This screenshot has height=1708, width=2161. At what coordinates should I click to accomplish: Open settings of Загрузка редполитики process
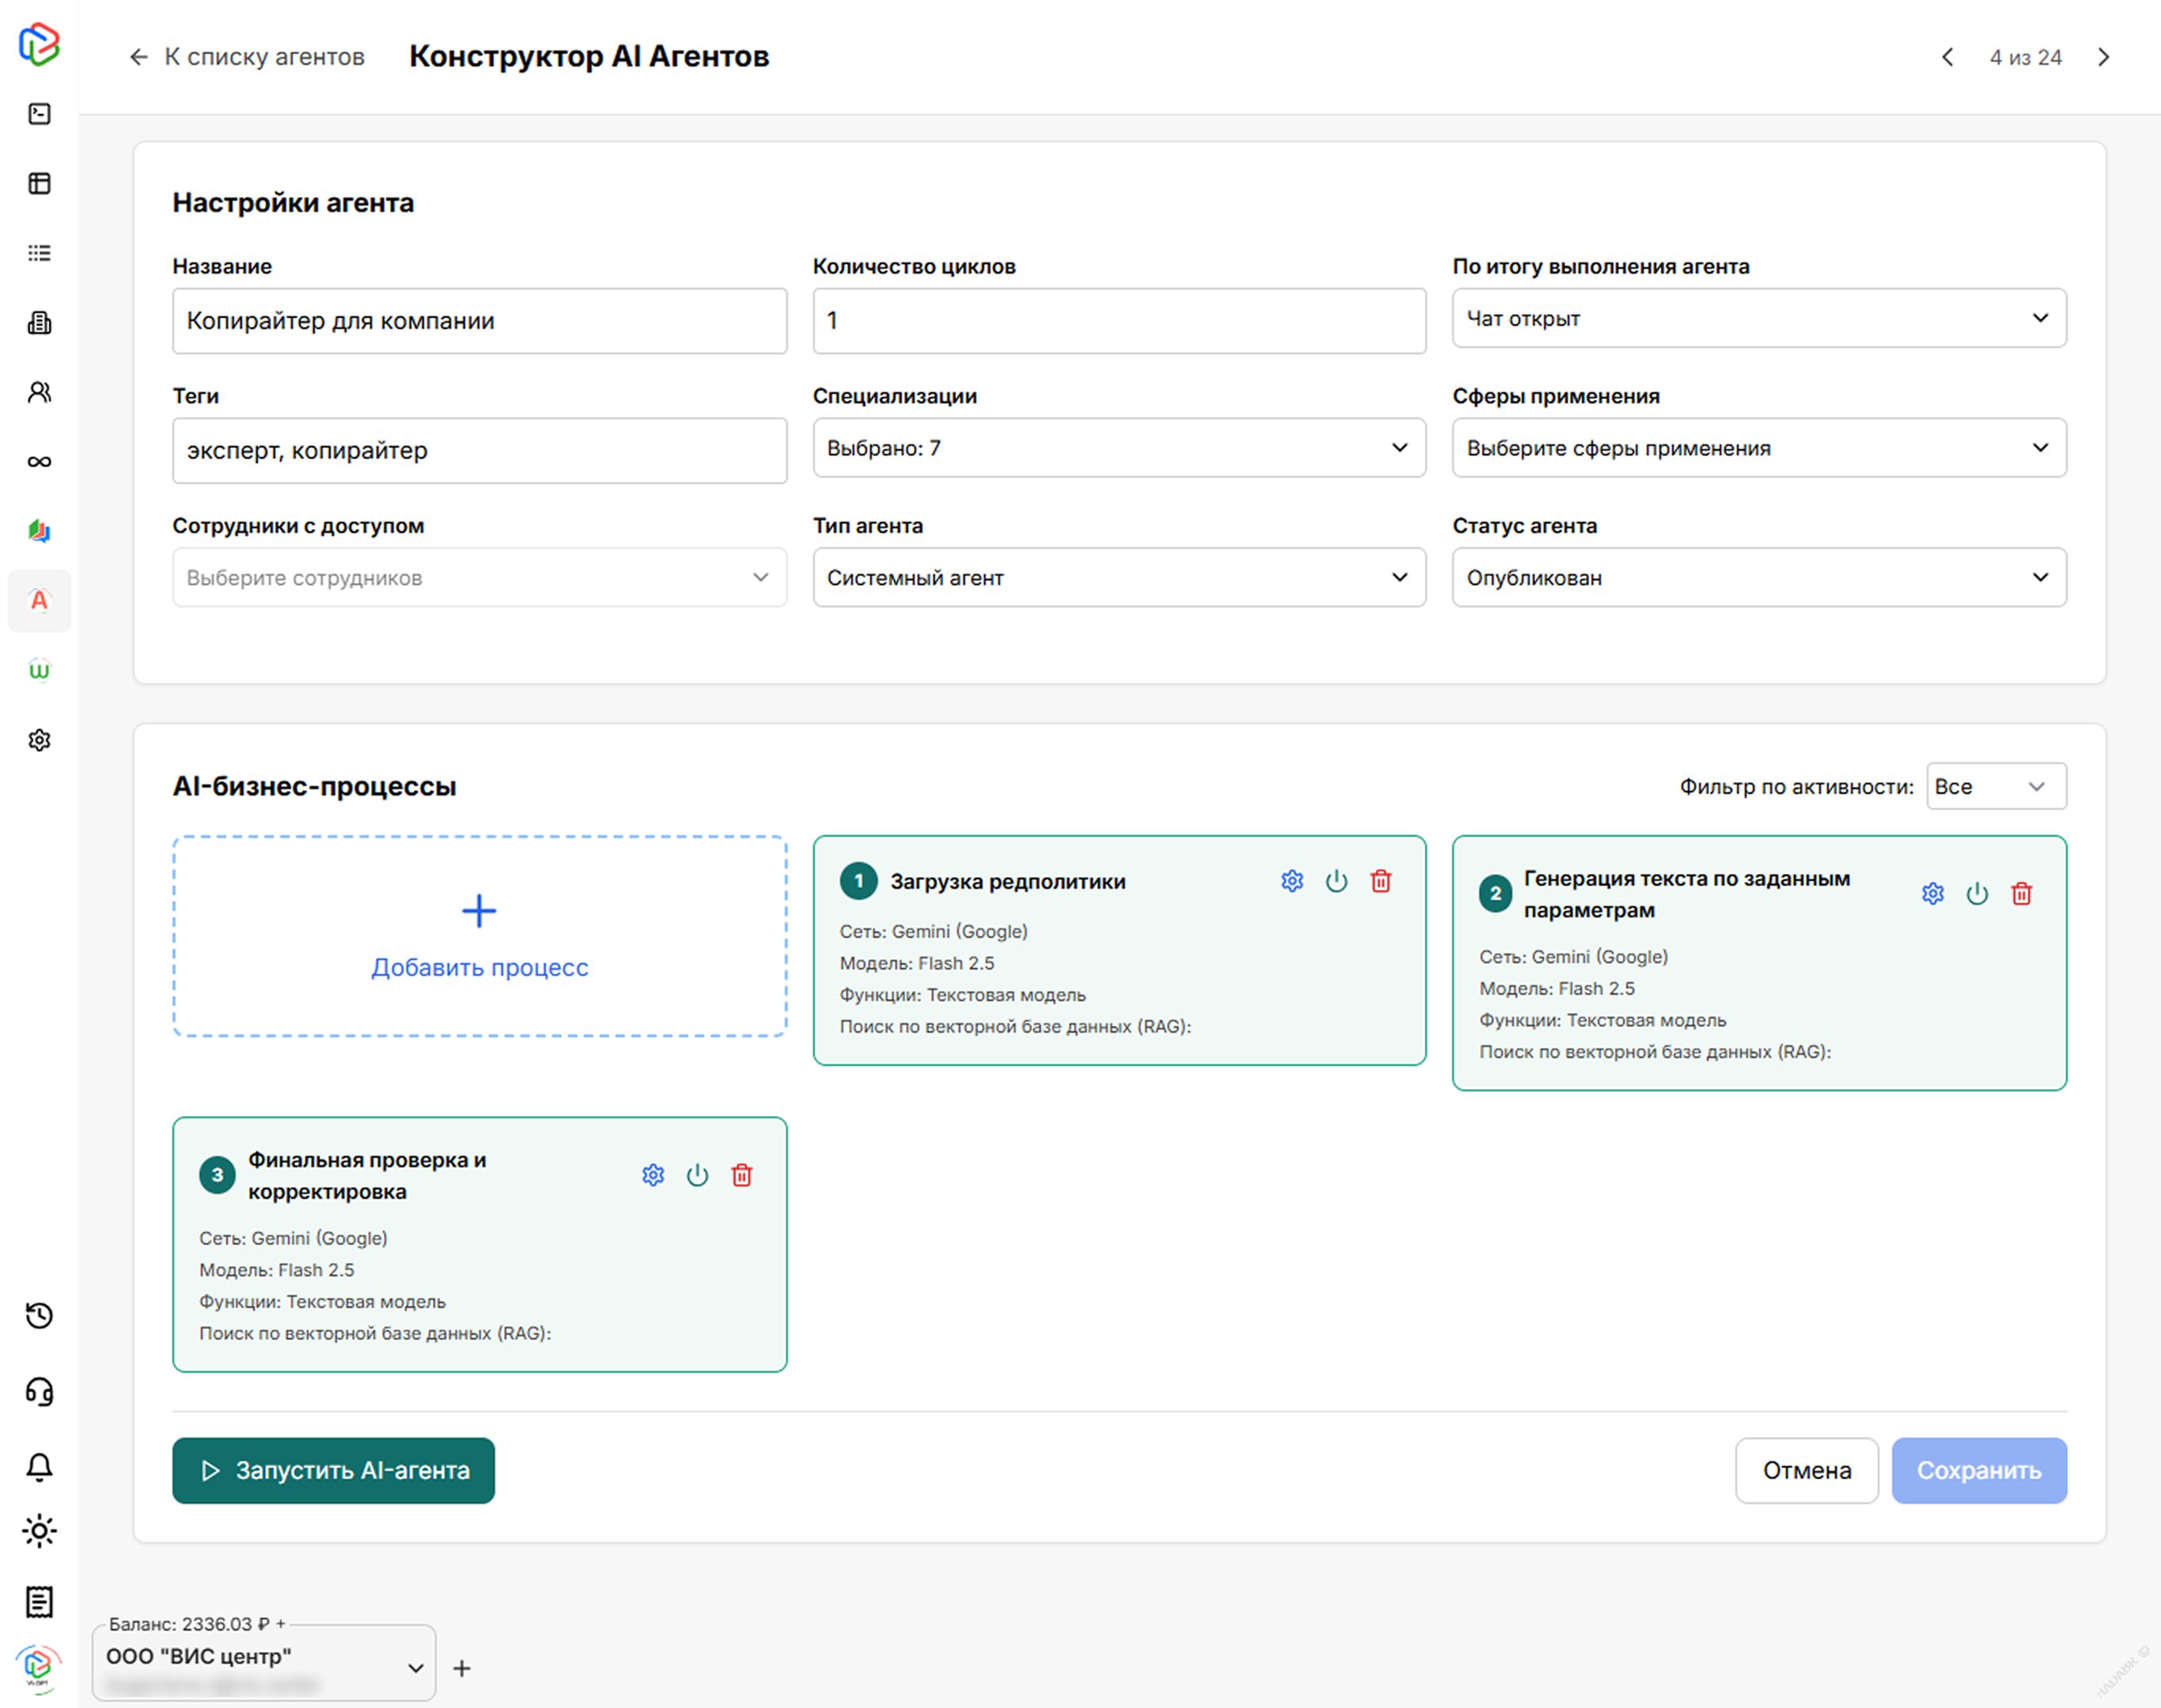coord(1292,881)
